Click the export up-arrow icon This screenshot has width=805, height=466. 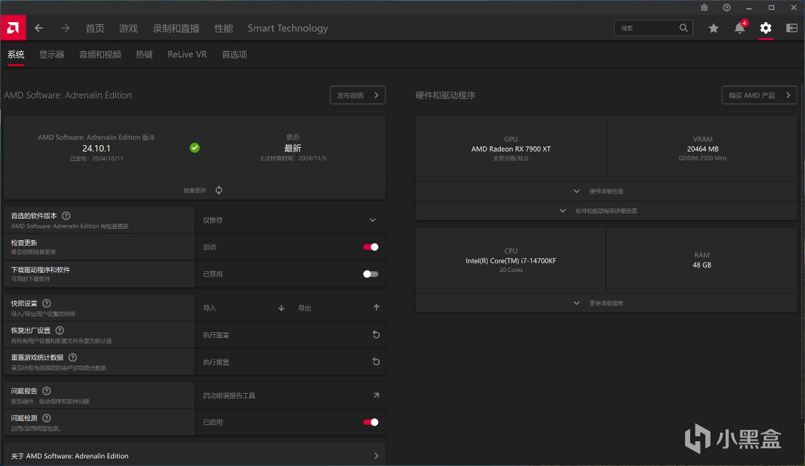tap(376, 307)
